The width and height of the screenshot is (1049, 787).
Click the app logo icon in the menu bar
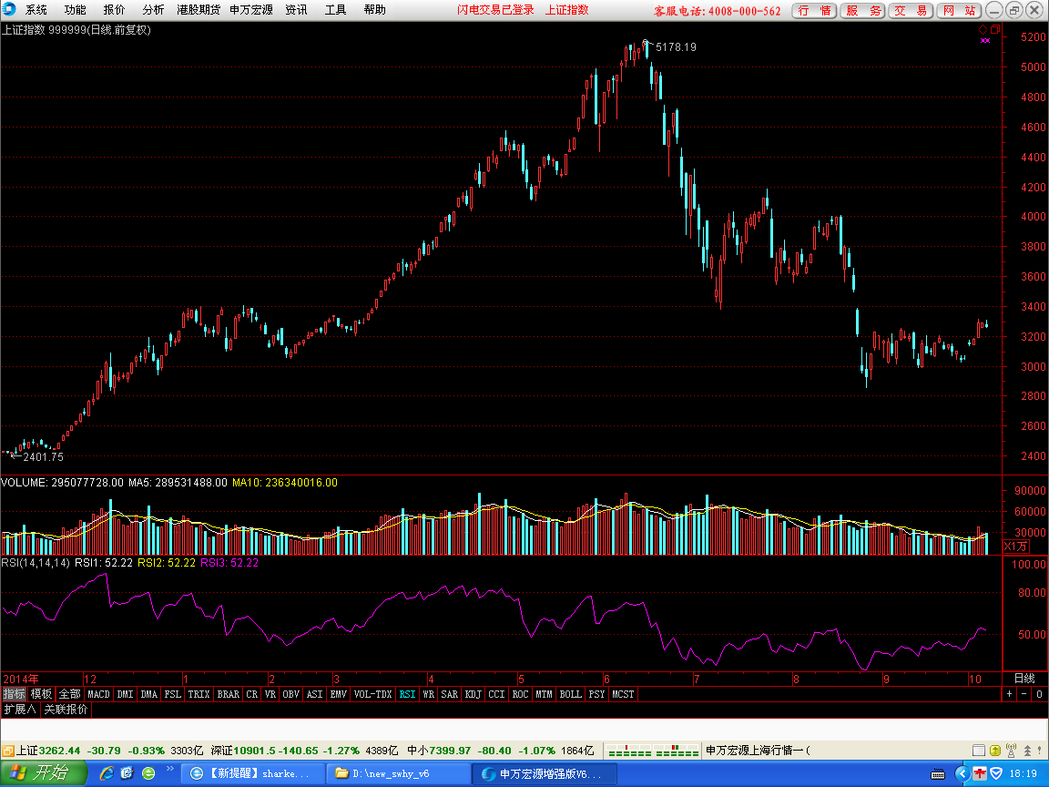pyautogui.click(x=9, y=9)
